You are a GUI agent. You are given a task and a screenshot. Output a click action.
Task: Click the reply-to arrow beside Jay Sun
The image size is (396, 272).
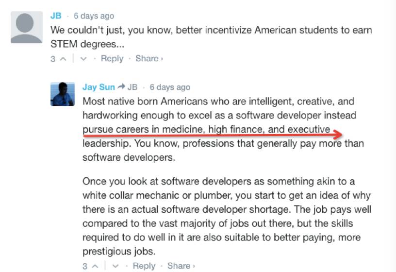pos(121,87)
